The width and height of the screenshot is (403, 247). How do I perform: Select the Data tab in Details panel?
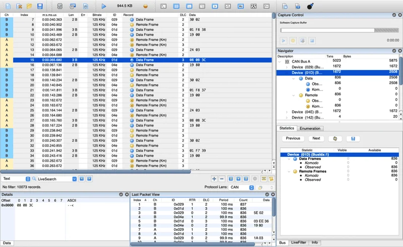click(7, 243)
